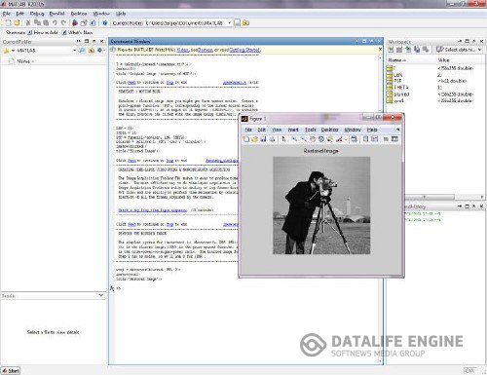The width and height of the screenshot is (487, 375).
Task: Click the cameraman image in Figure 1
Action: 321,206
